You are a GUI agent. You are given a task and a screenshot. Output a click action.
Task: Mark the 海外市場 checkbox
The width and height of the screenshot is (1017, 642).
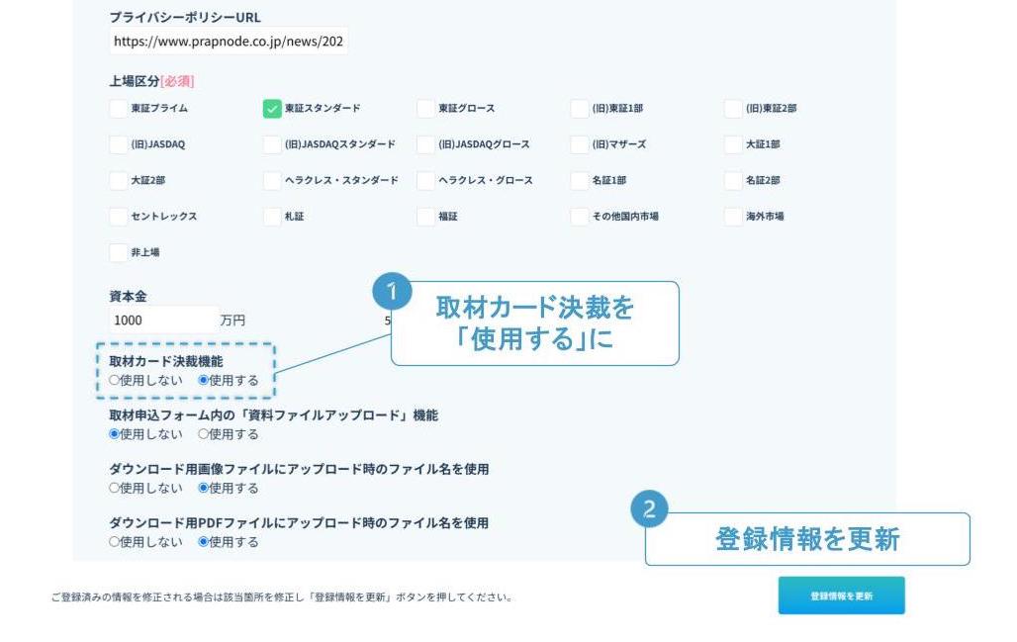pos(733,217)
